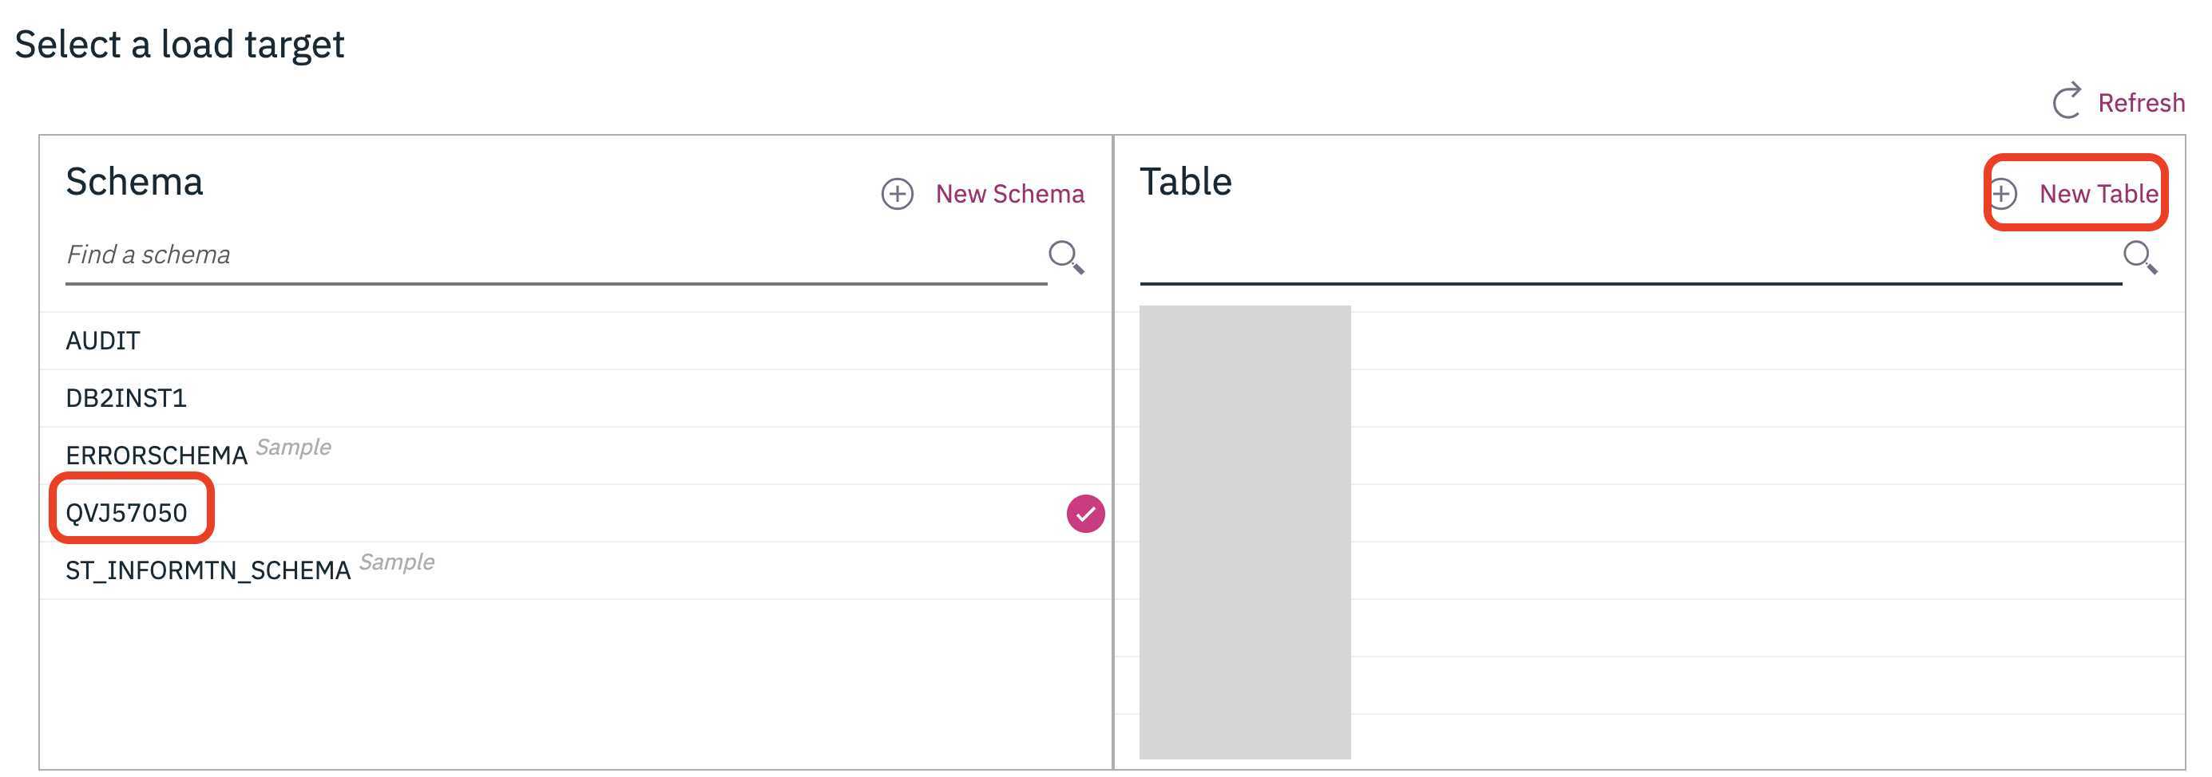Click the plus icon beside New Schema
The image size is (2212, 777).
point(897,194)
